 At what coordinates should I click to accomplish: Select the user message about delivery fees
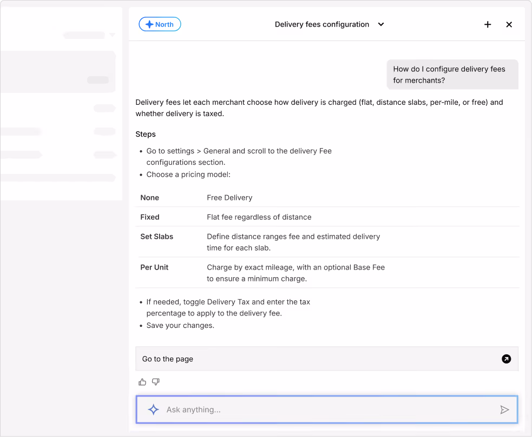click(452, 75)
